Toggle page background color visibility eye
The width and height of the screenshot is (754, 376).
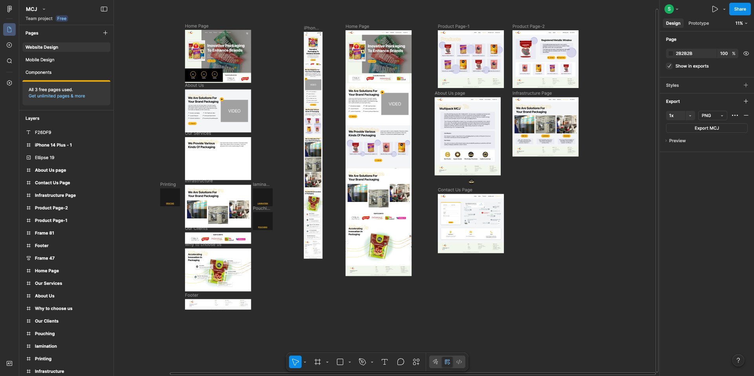[x=746, y=53]
